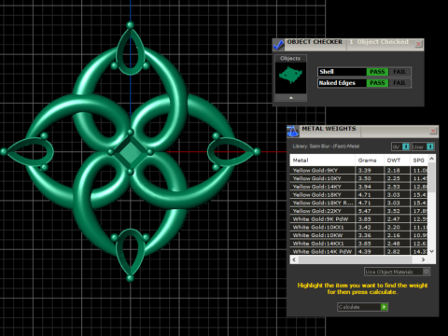Click the Objects header label
448x336 pixels.
(x=290, y=58)
